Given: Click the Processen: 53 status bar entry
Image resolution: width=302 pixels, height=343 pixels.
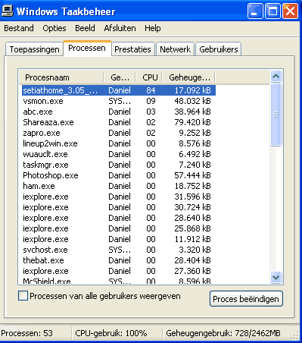Looking at the screenshot, I should [26, 333].
